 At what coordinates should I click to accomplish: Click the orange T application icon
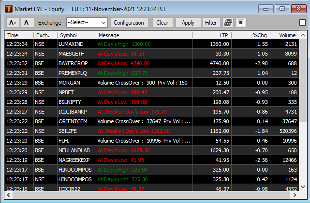point(9,9)
